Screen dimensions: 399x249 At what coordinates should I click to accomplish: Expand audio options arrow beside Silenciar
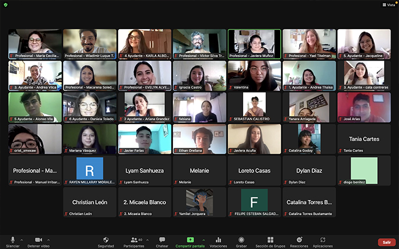click(22, 239)
